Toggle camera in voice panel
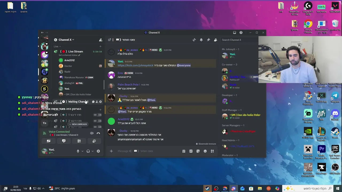342x192 pixels. 49,141
